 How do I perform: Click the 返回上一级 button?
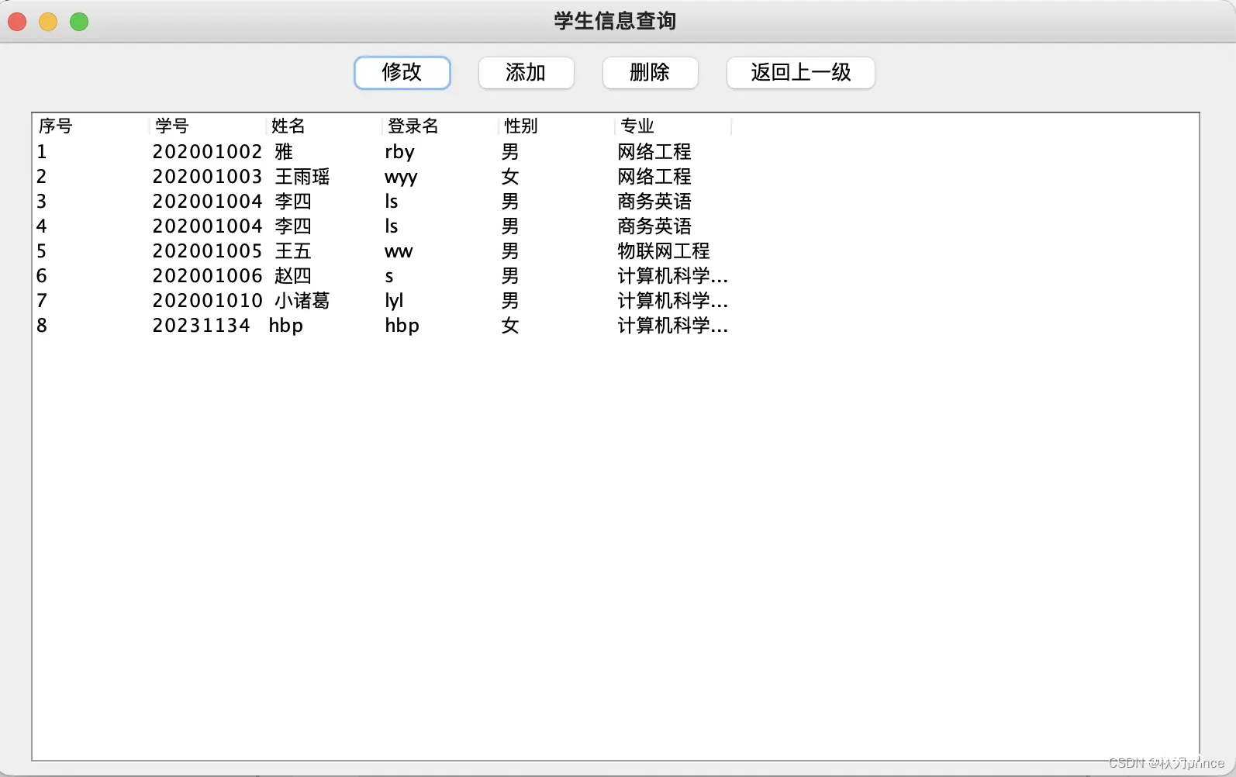coord(800,73)
